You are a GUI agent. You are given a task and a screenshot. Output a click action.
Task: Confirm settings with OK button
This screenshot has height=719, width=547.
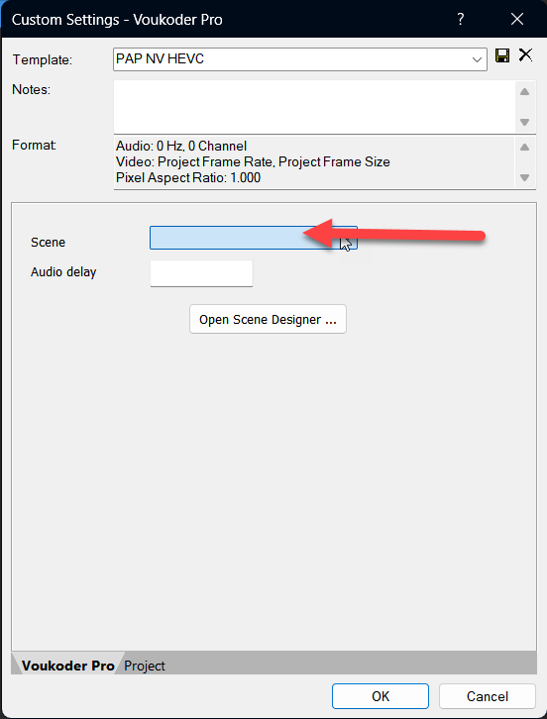(381, 696)
